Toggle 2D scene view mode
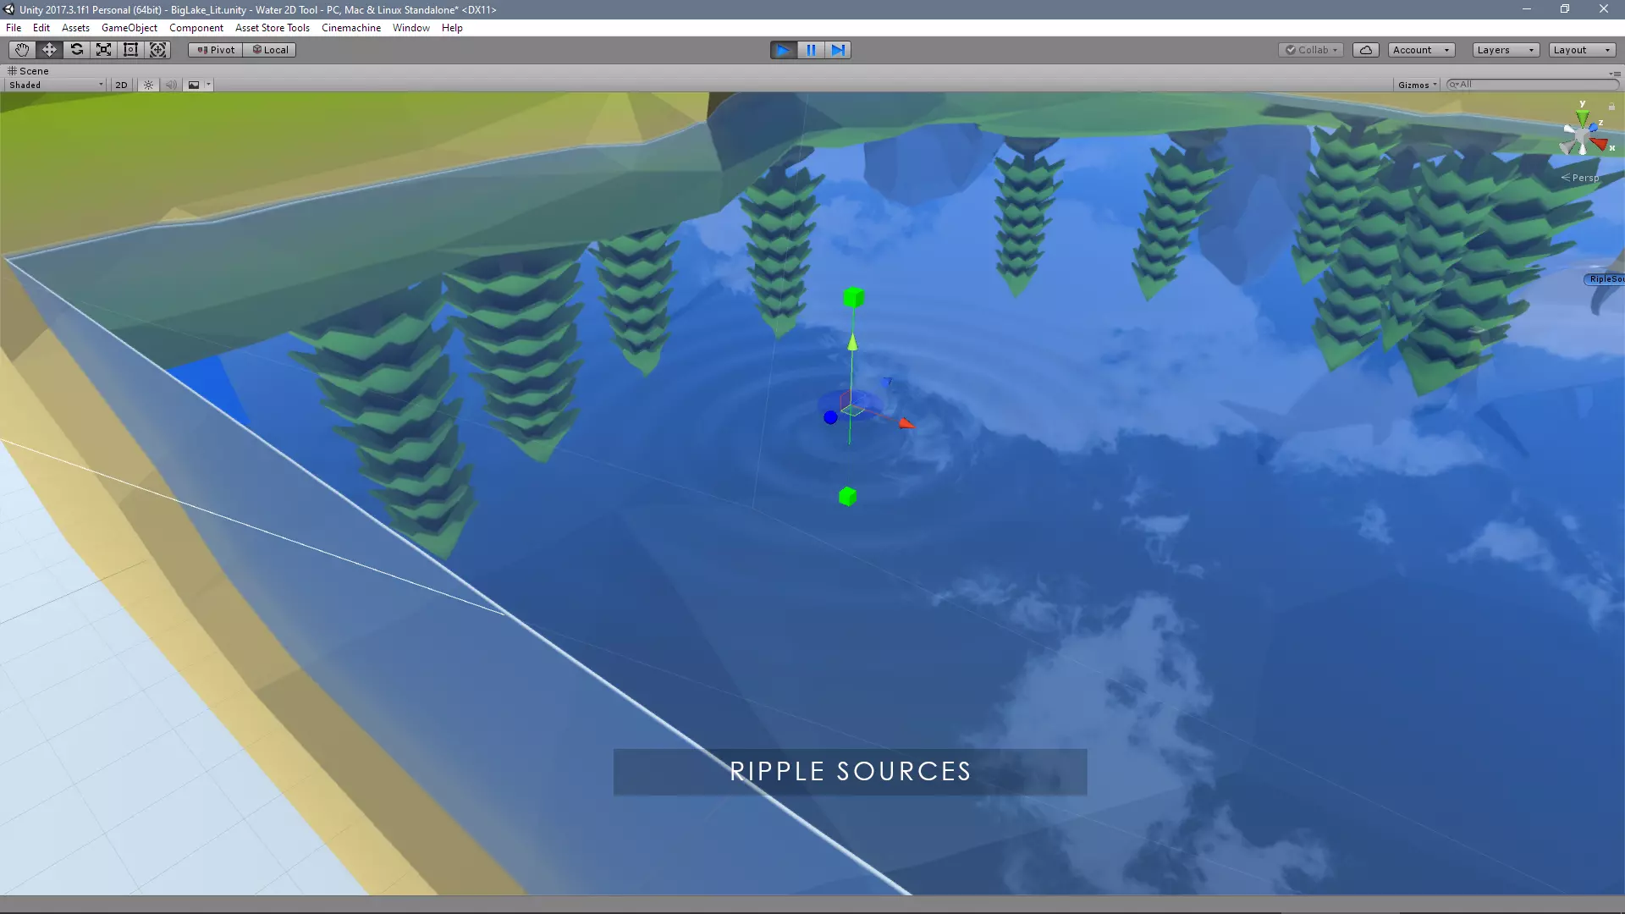Screen dimensions: 1625x914 click(121, 85)
